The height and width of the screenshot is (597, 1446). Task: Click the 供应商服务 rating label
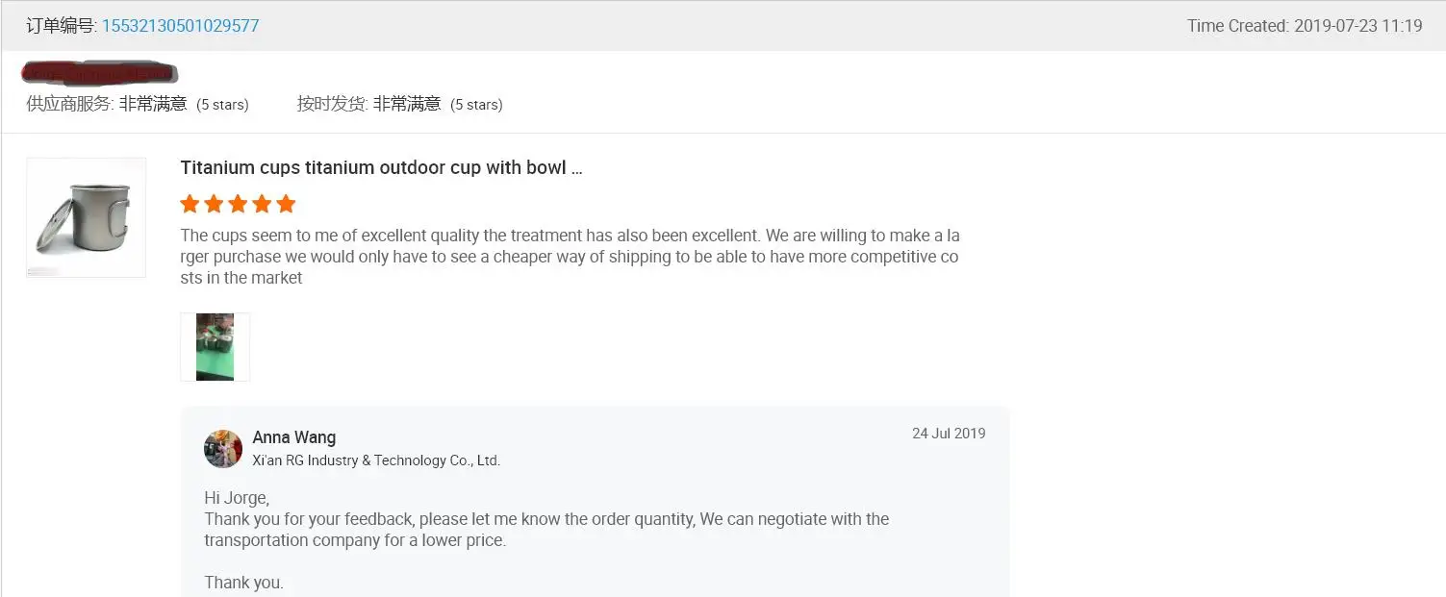click(x=69, y=104)
